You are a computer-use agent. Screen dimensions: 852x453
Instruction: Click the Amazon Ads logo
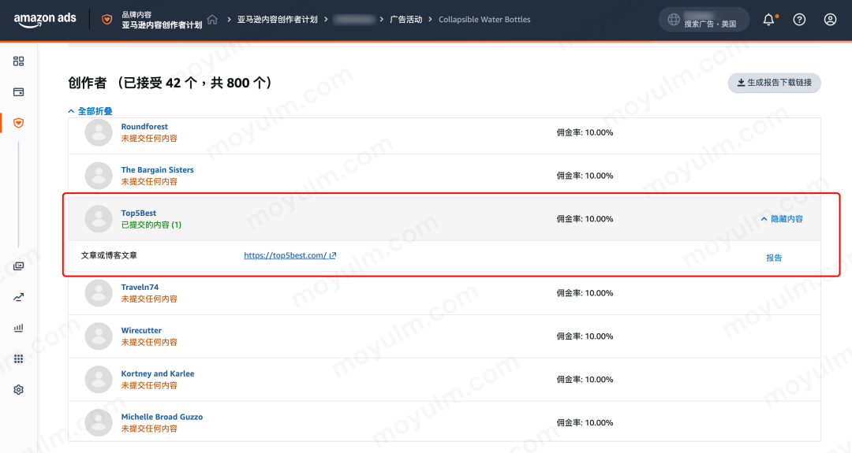(x=45, y=20)
